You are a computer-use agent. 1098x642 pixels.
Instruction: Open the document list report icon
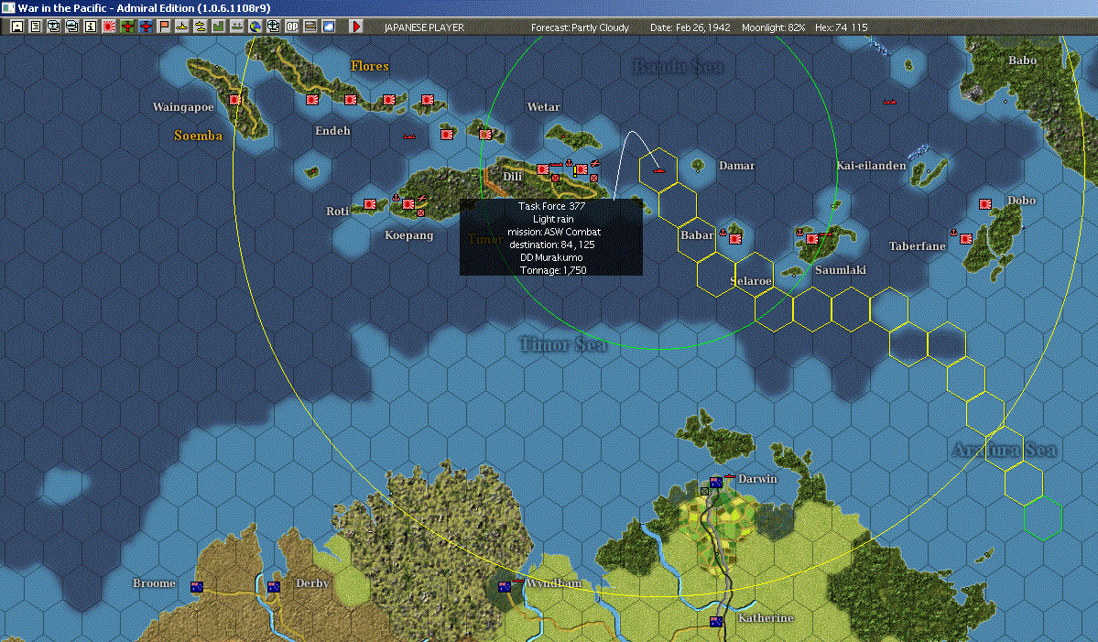click(x=36, y=27)
